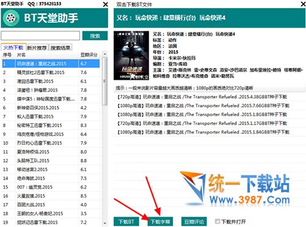Close the BT天堂助手 main window
Viewport: 306px width, 227px height.
[x=105, y=4]
